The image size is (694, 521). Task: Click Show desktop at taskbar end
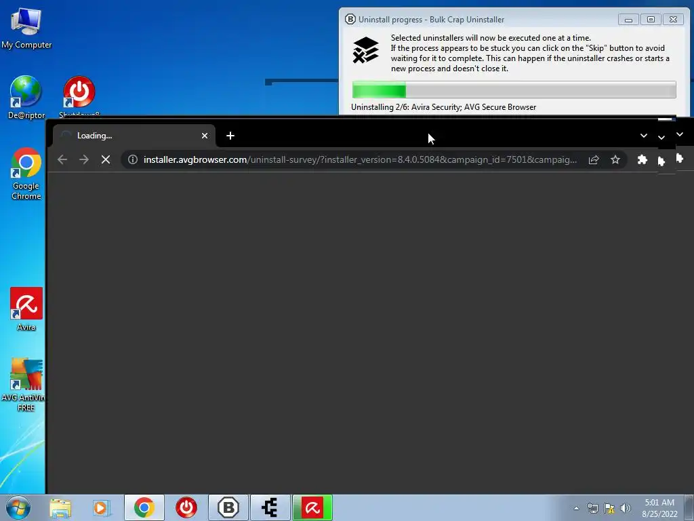click(x=689, y=507)
